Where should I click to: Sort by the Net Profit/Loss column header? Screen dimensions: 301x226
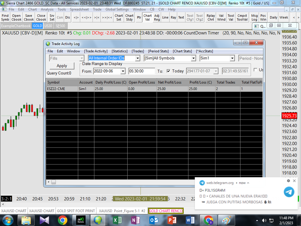pyautogui.click(x=172, y=82)
